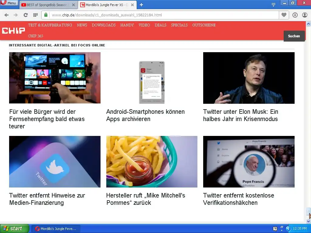Open 'Twitter unter Elon Musk' headline
311x233 pixels.
[241, 115]
